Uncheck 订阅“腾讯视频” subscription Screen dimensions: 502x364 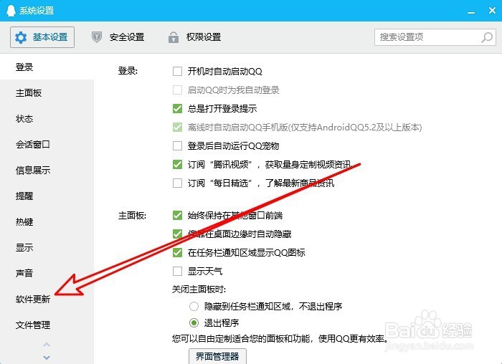[x=177, y=164]
